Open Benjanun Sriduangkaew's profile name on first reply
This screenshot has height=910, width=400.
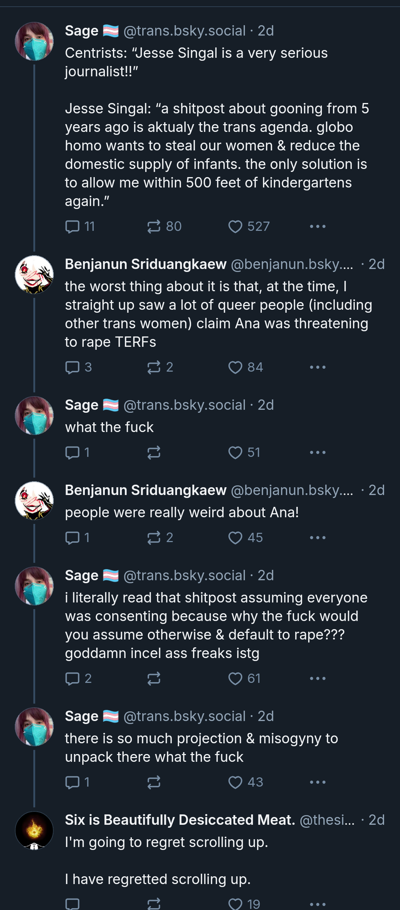[x=146, y=264]
